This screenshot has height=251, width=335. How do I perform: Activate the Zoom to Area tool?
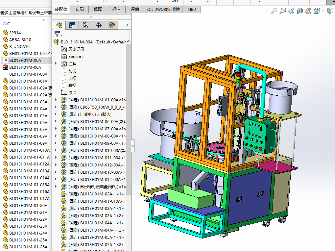pyautogui.click(x=282, y=11)
